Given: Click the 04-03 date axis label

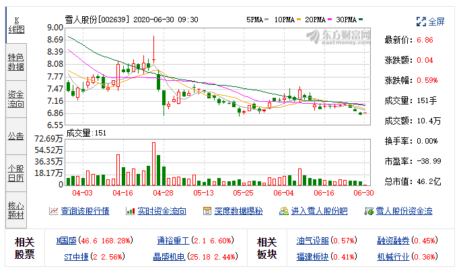Looking at the screenshot, I should click(82, 193).
